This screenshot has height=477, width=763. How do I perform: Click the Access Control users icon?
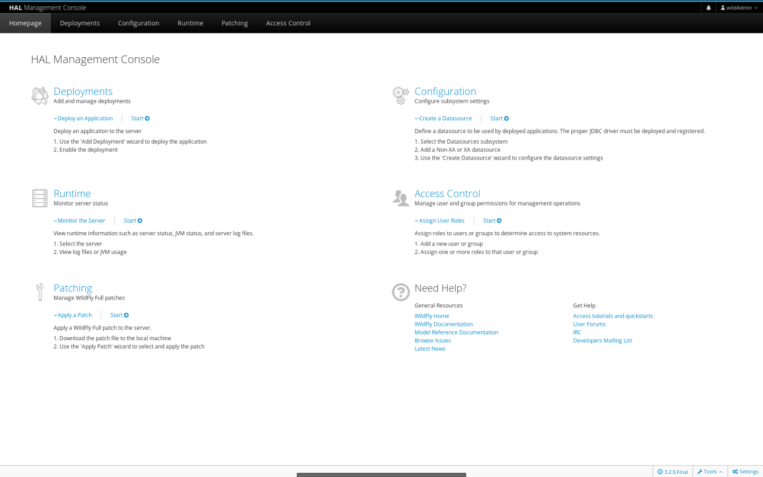[x=401, y=198]
